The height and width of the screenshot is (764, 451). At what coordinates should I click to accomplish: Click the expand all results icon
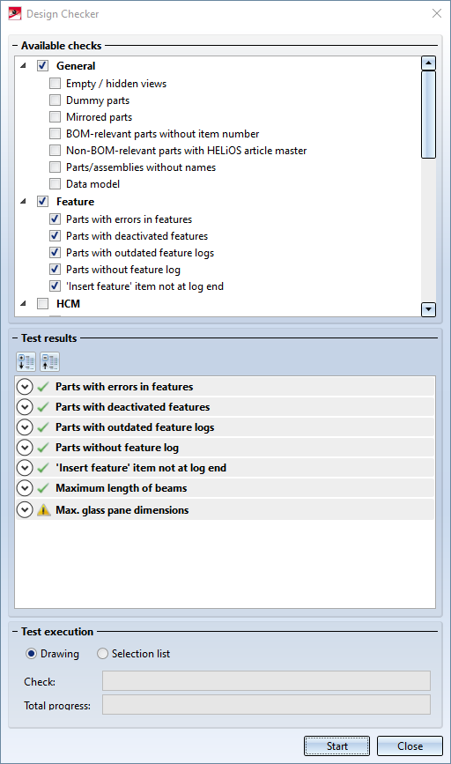pos(26,362)
